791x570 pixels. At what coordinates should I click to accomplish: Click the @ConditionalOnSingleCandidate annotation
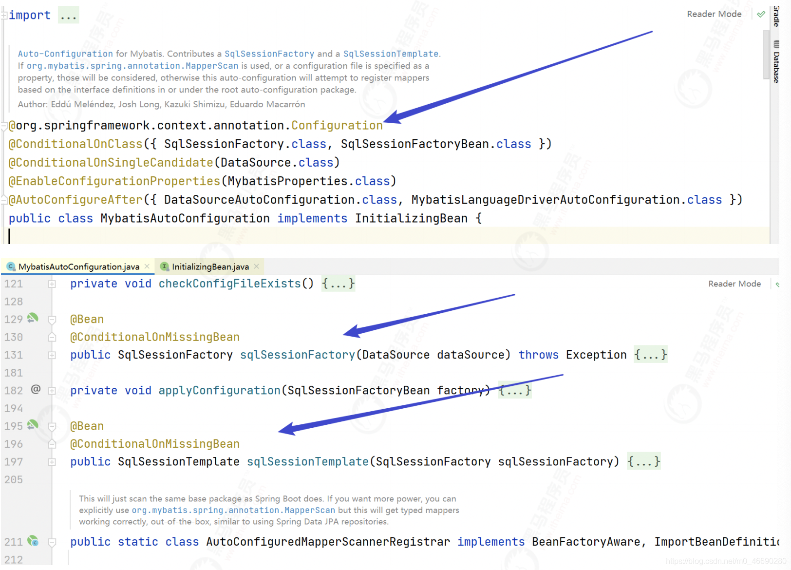tap(111, 163)
